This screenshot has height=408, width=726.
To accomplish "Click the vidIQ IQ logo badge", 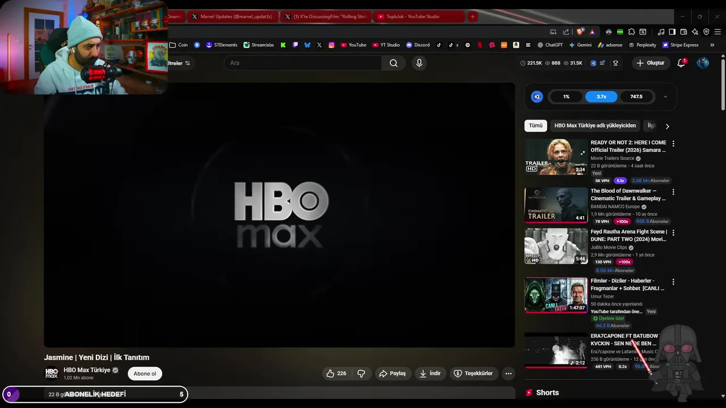I will [x=537, y=97].
